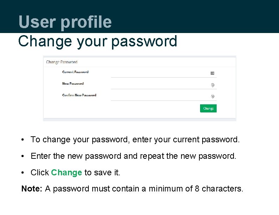This screenshot has width=279, height=215.
Task: Click the green Change word in bullet text
Action: tap(66, 172)
